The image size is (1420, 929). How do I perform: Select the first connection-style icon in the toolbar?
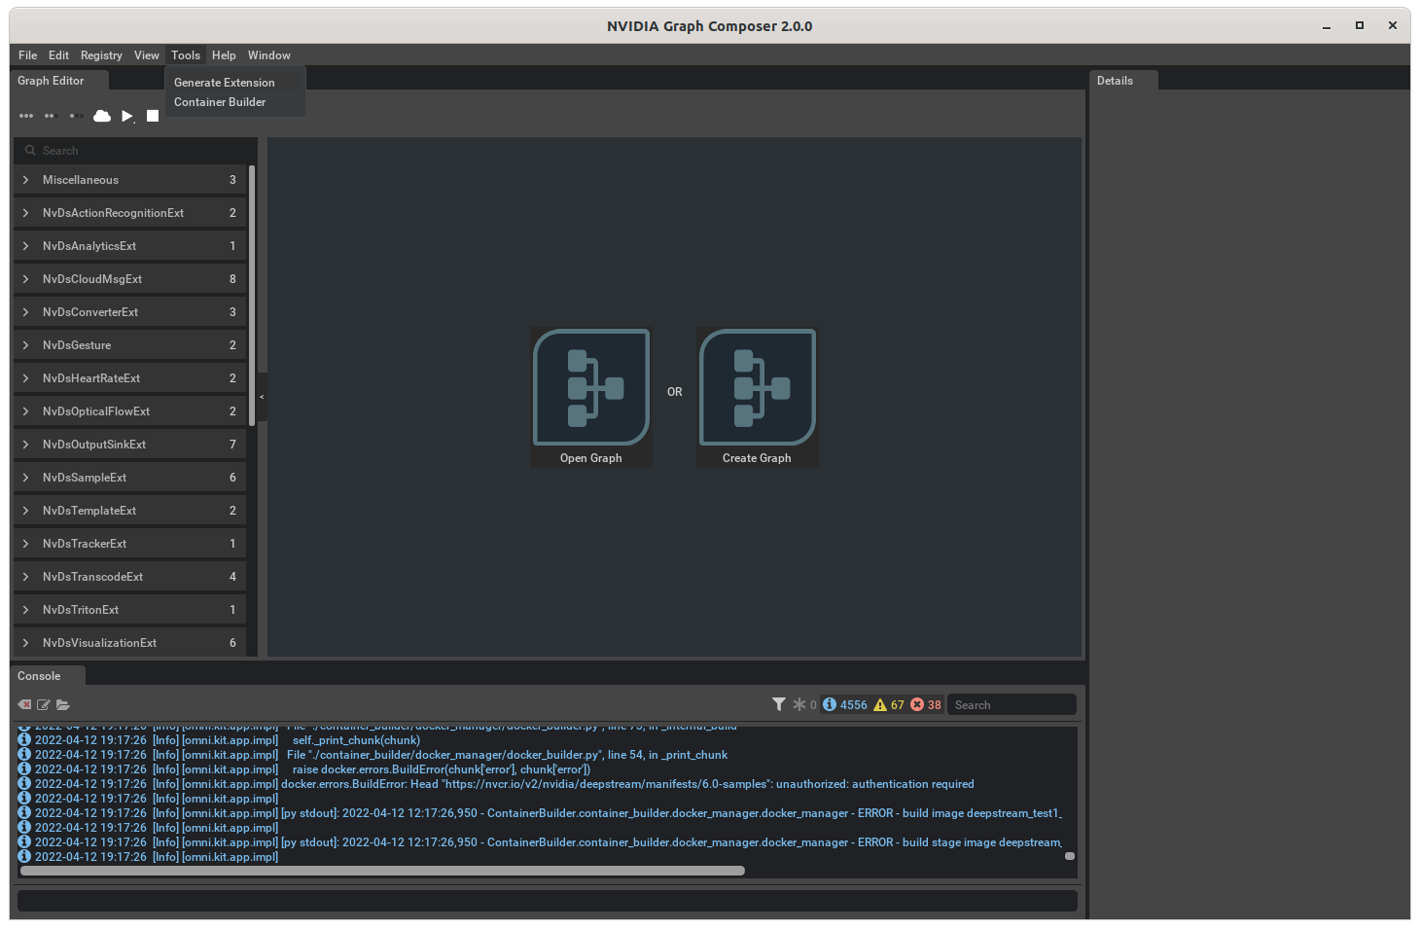[25, 115]
